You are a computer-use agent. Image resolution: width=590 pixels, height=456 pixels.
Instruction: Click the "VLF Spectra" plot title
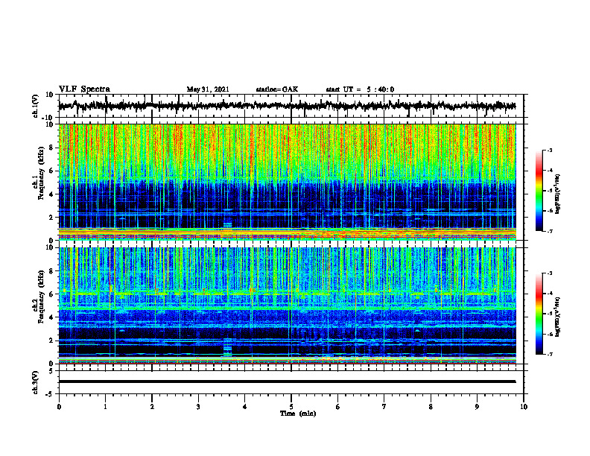(84, 89)
